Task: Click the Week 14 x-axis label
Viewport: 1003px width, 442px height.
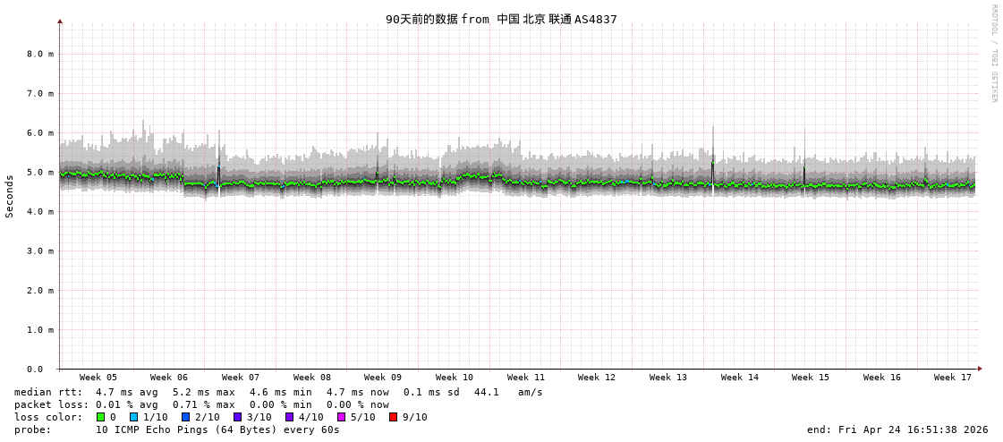Action: point(739,378)
